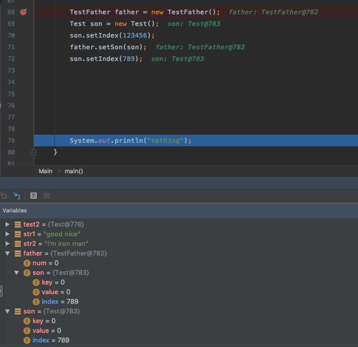
Task: Select the main() breadcrumb
Action: pyautogui.click(x=74, y=171)
